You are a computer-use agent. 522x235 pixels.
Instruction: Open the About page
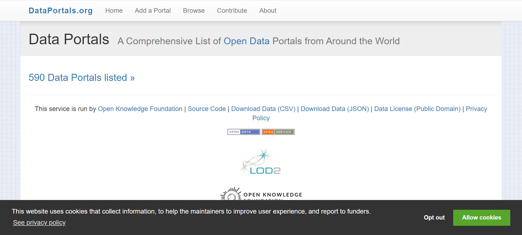pos(268,11)
